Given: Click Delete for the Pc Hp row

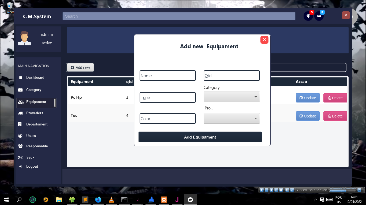Looking at the screenshot, I should pyautogui.click(x=335, y=98).
